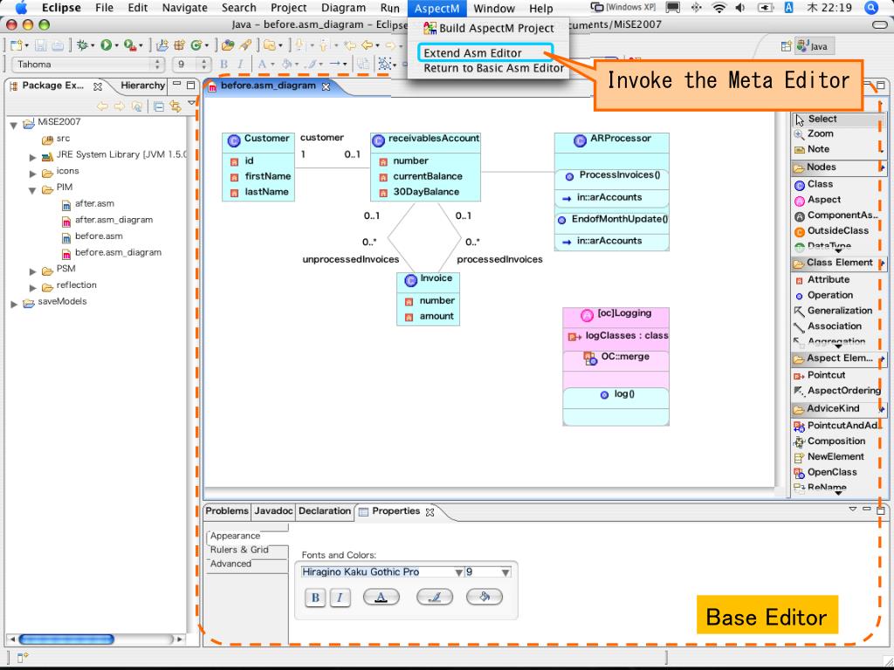Open the Appearance properties section
Viewport: 894px width, 670px height.
(235, 537)
